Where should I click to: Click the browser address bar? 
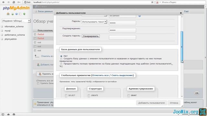click(x=92, y=2)
